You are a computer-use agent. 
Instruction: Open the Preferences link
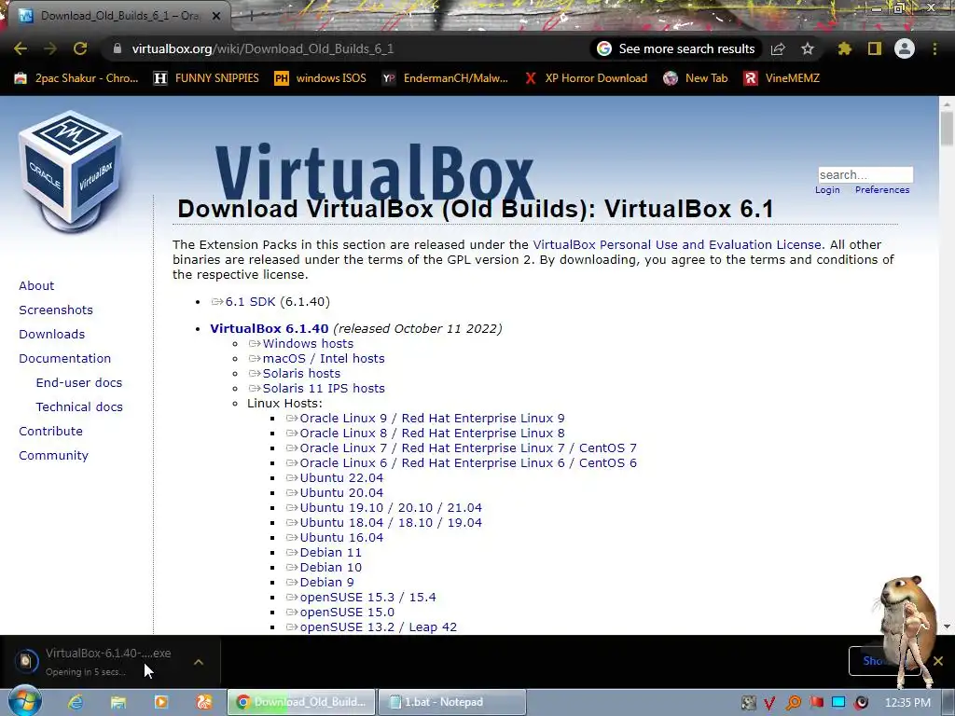coord(882,190)
